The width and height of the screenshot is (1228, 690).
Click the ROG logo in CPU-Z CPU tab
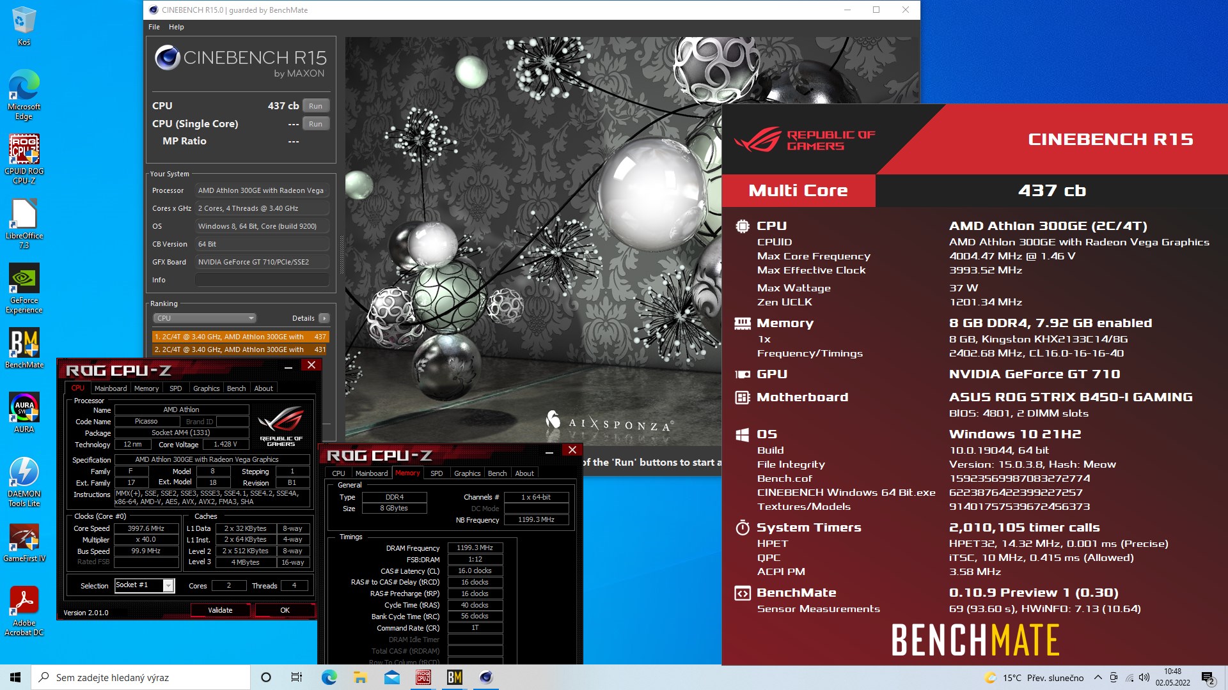click(281, 426)
